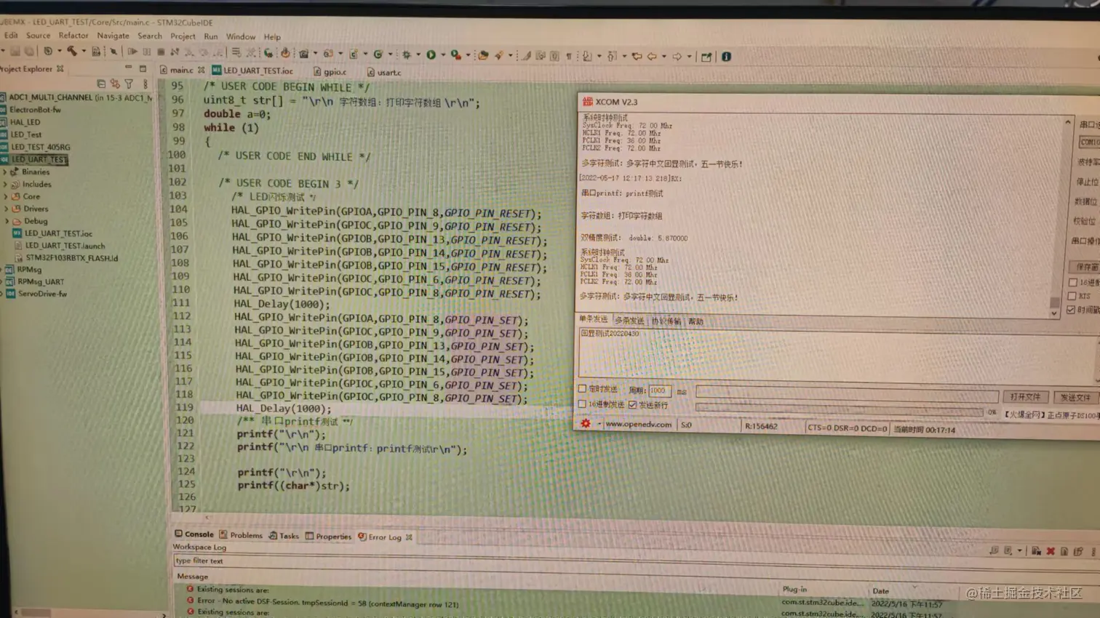
Task: Switch to the LED_UART_TEST.ioc editor tab
Action: pyautogui.click(x=252, y=71)
